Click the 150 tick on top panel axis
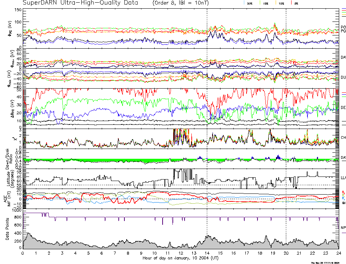Viewport: 346px width, 264px height. coord(18,10)
